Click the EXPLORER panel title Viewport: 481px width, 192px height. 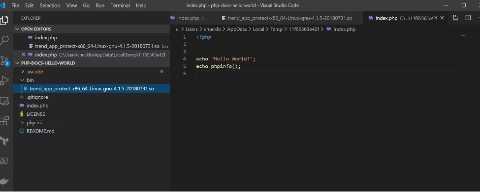pos(31,18)
